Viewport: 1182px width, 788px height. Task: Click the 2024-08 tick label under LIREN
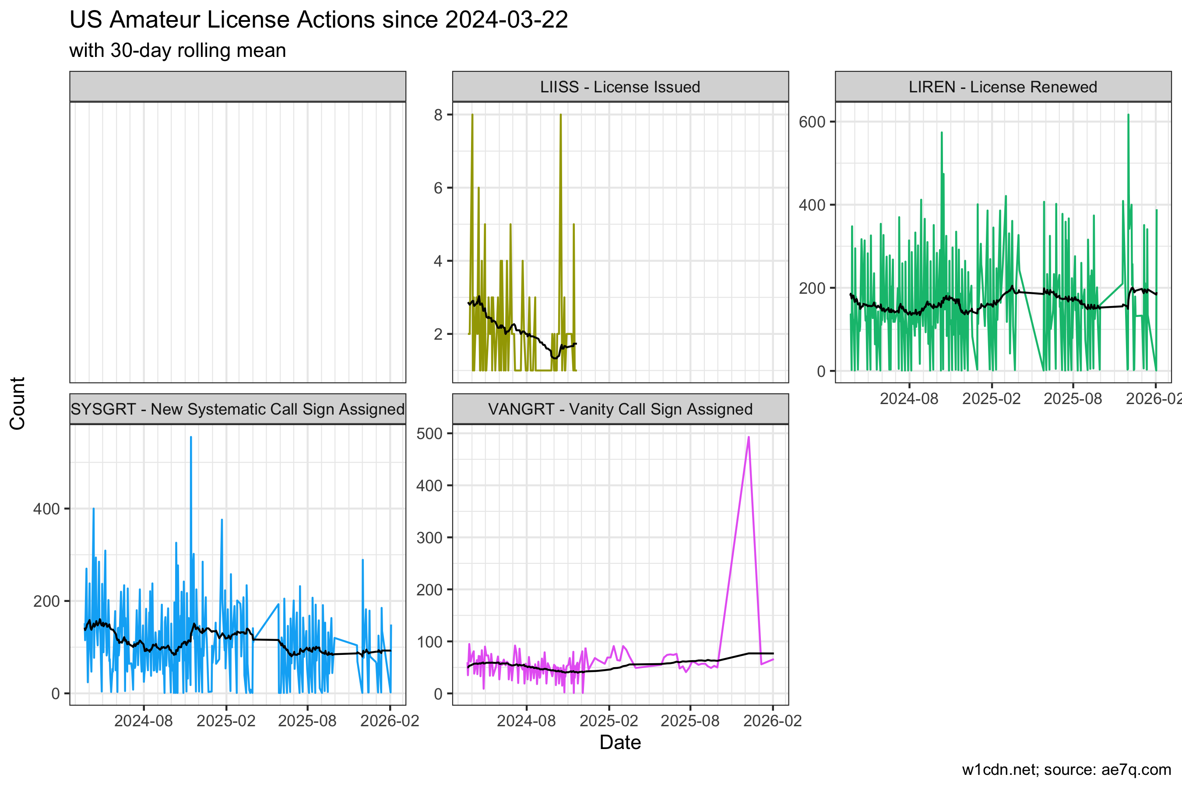909,398
